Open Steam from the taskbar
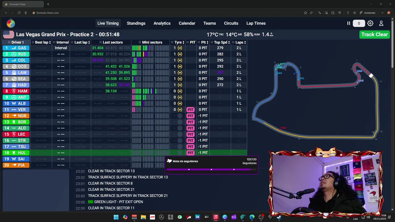The width and height of the screenshot is (395, 222). pyautogui.click(x=279, y=217)
